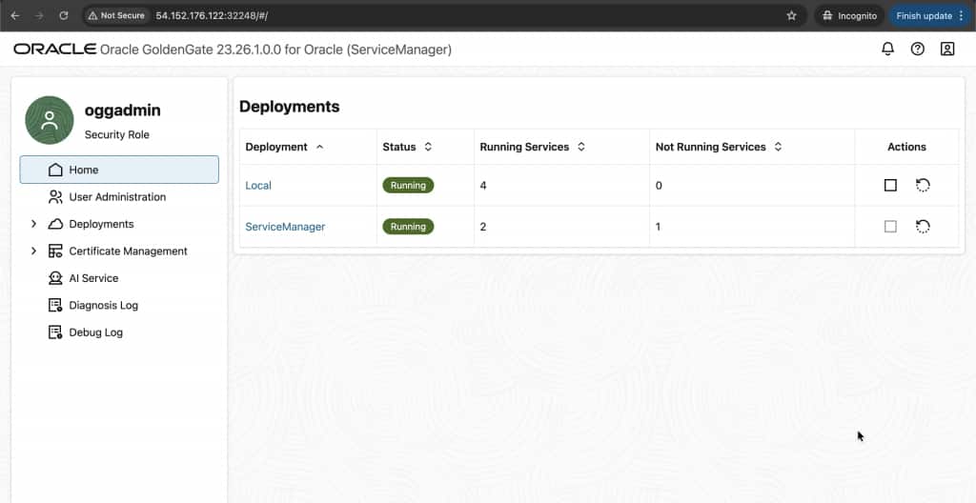Click the Running status badge for ServiceManager
976x503 pixels.
[x=408, y=227]
